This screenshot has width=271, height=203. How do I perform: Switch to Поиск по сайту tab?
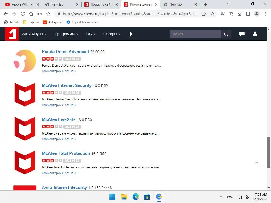point(101,4)
